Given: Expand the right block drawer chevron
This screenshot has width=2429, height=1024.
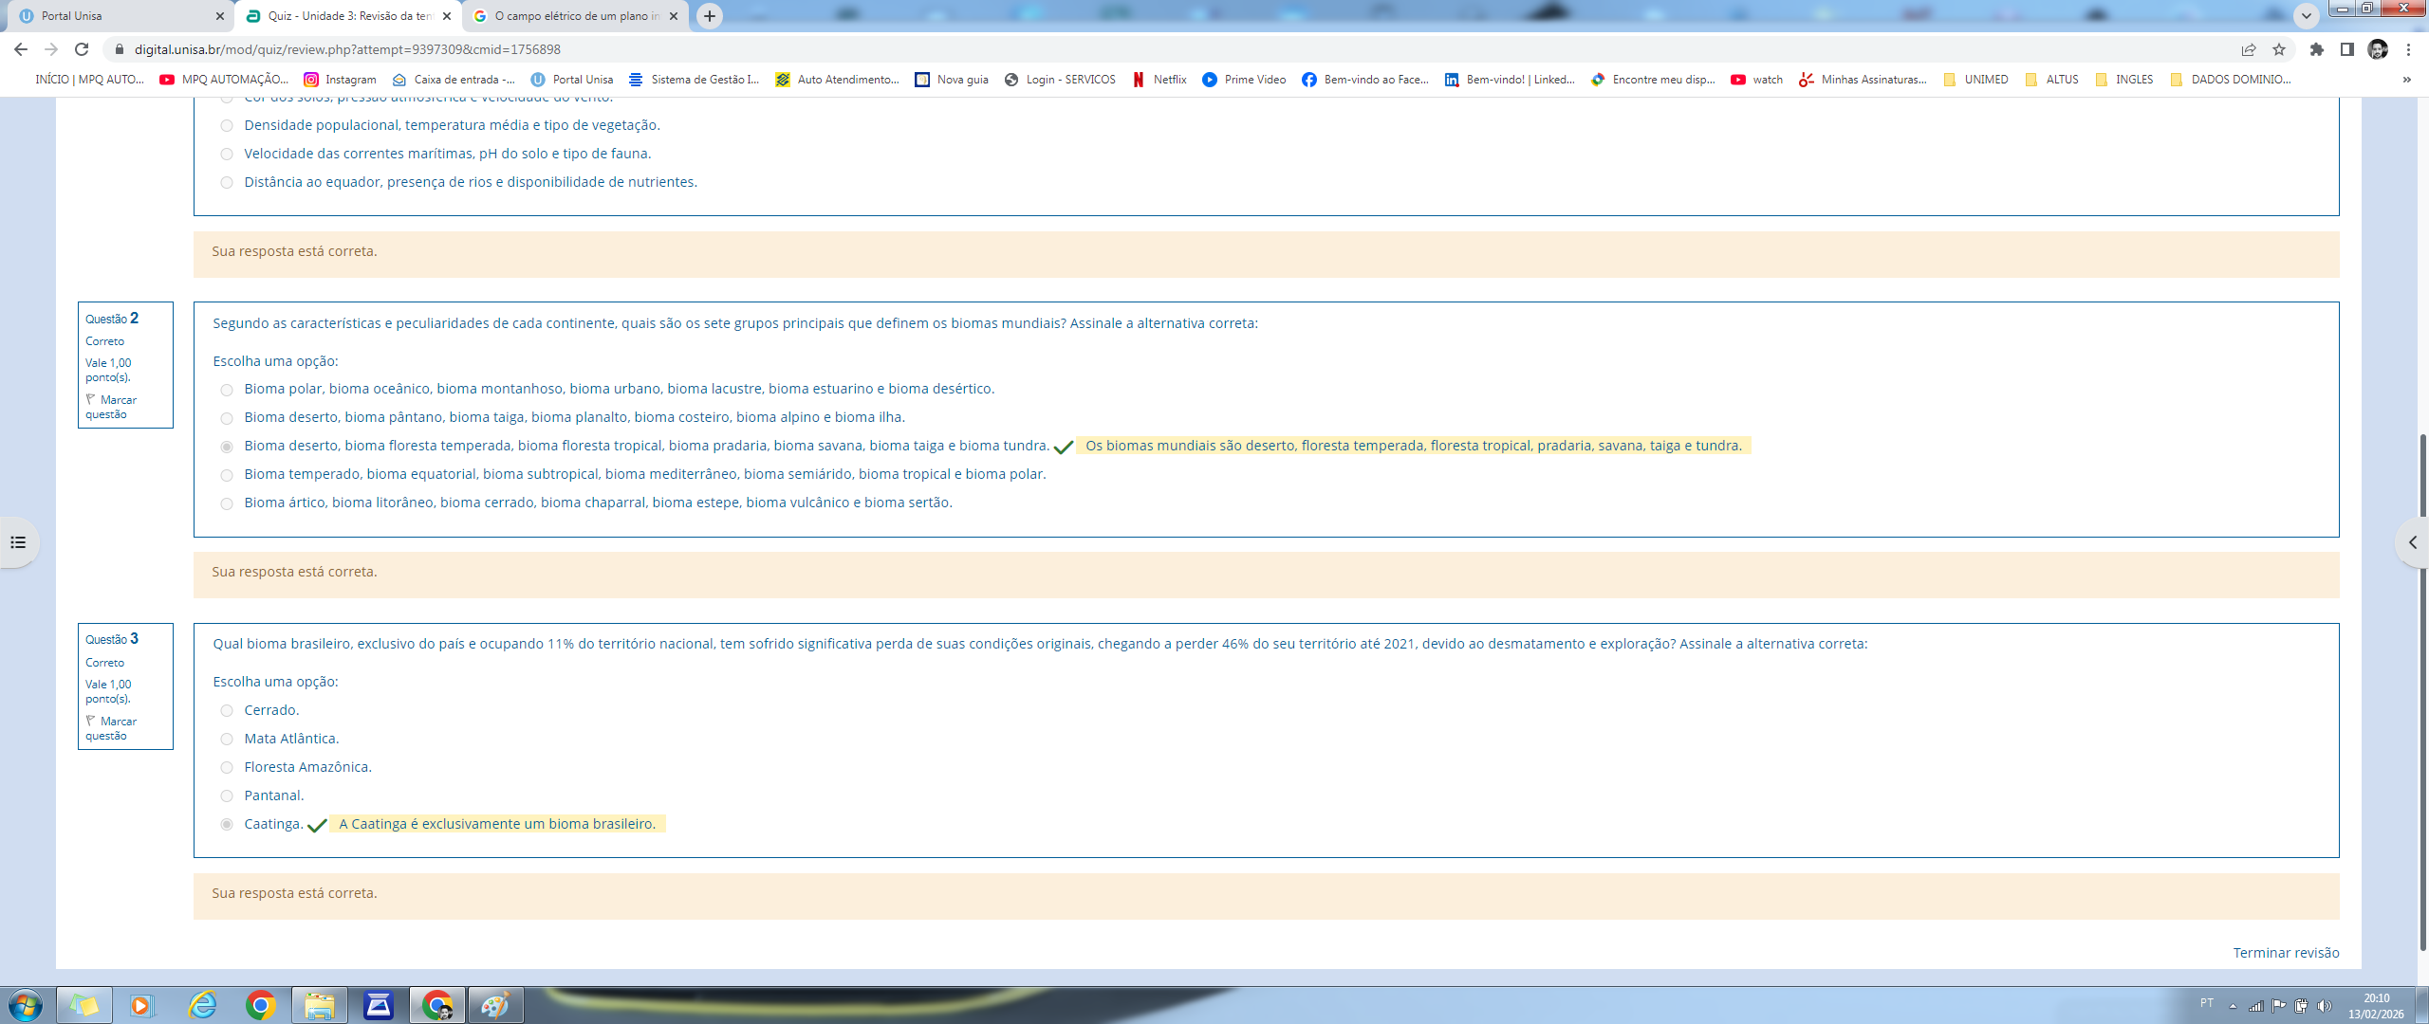Looking at the screenshot, I should coord(2412,542).
